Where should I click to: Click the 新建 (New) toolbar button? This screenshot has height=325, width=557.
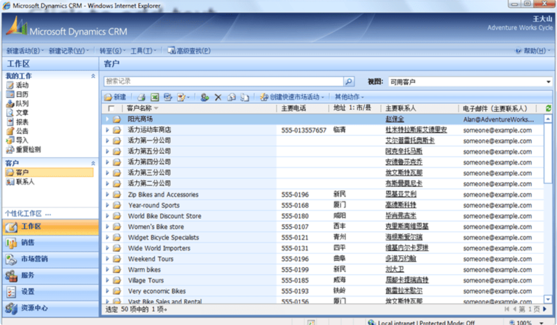point(115,97)
